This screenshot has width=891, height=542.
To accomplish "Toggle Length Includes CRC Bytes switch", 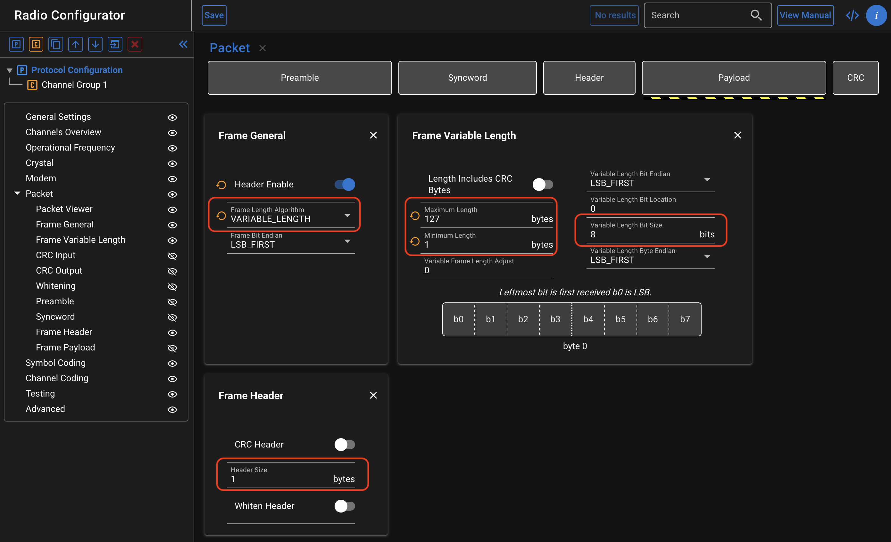I will coord(542,184).
